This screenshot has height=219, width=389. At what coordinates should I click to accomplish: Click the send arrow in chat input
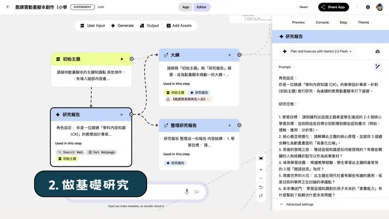click(x=197, y=192)
